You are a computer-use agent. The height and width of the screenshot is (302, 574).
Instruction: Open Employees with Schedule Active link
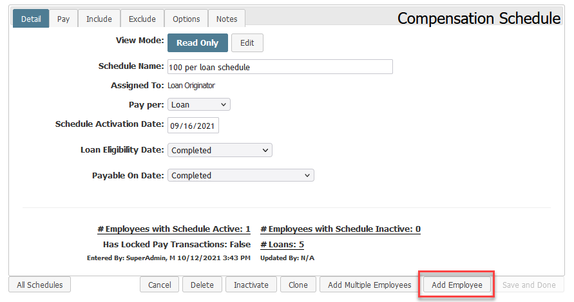174,229
